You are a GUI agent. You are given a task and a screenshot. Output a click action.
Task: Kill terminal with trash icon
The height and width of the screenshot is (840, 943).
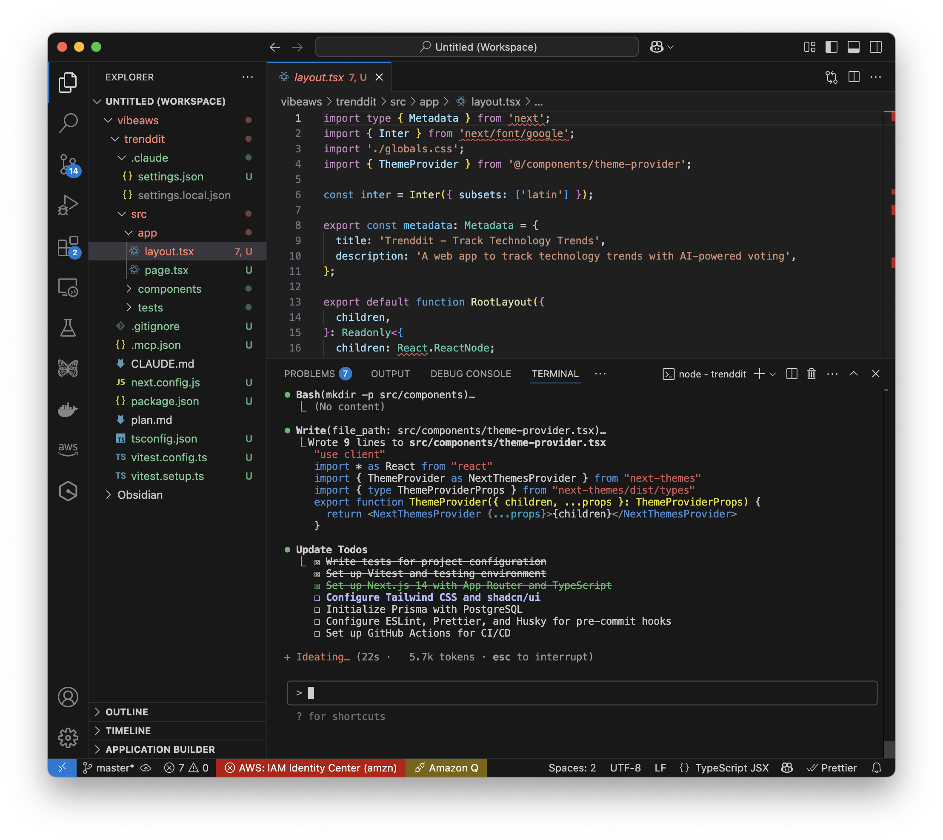(x=811, y=374)
